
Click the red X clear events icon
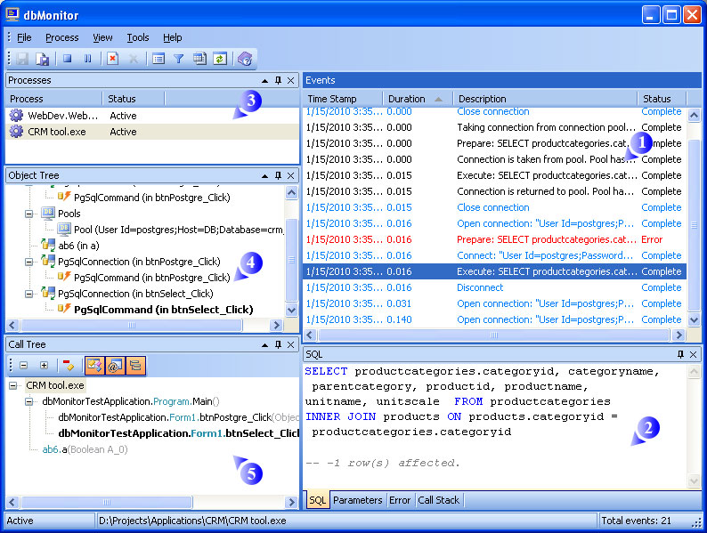(x=113, y=59)
